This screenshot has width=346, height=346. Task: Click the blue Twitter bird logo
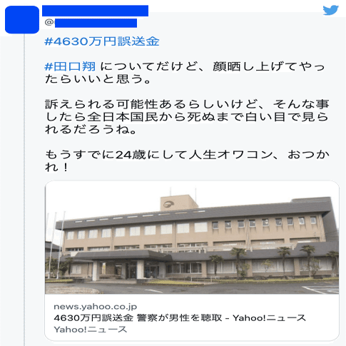click(330, 10)
